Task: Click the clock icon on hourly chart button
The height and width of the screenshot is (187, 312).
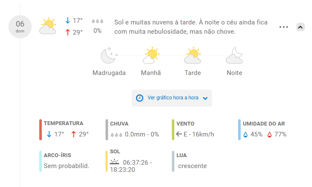Action: tap(139, 98)
